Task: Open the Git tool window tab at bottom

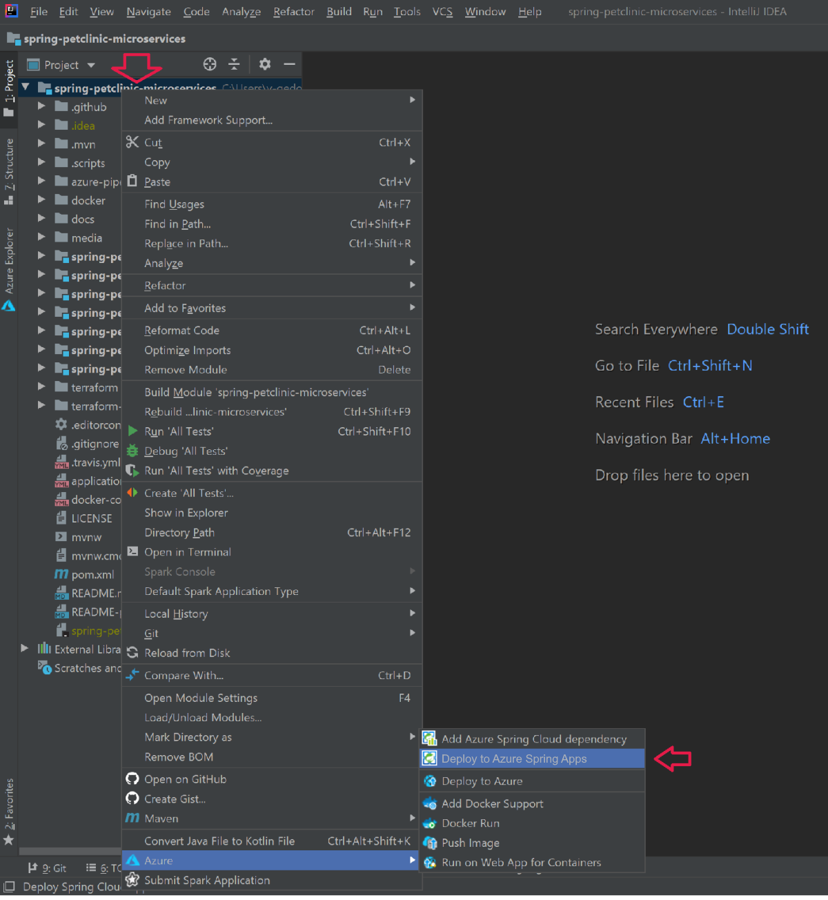Action: point(48,868)
